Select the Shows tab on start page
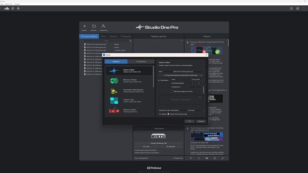Image resolution: width=308 pixels, height=173 pixels. [x=126, y=37]
